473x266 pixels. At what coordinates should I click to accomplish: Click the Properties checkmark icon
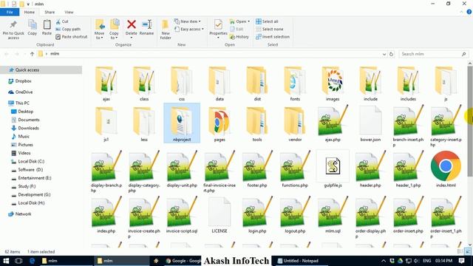(218, 24)
